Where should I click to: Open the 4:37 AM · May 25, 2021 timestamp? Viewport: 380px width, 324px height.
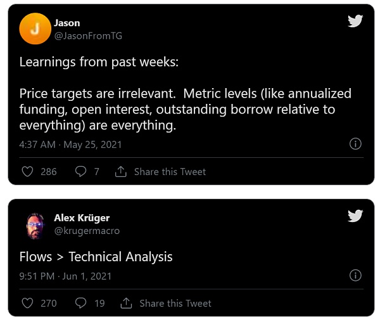[x=70, y=145]
